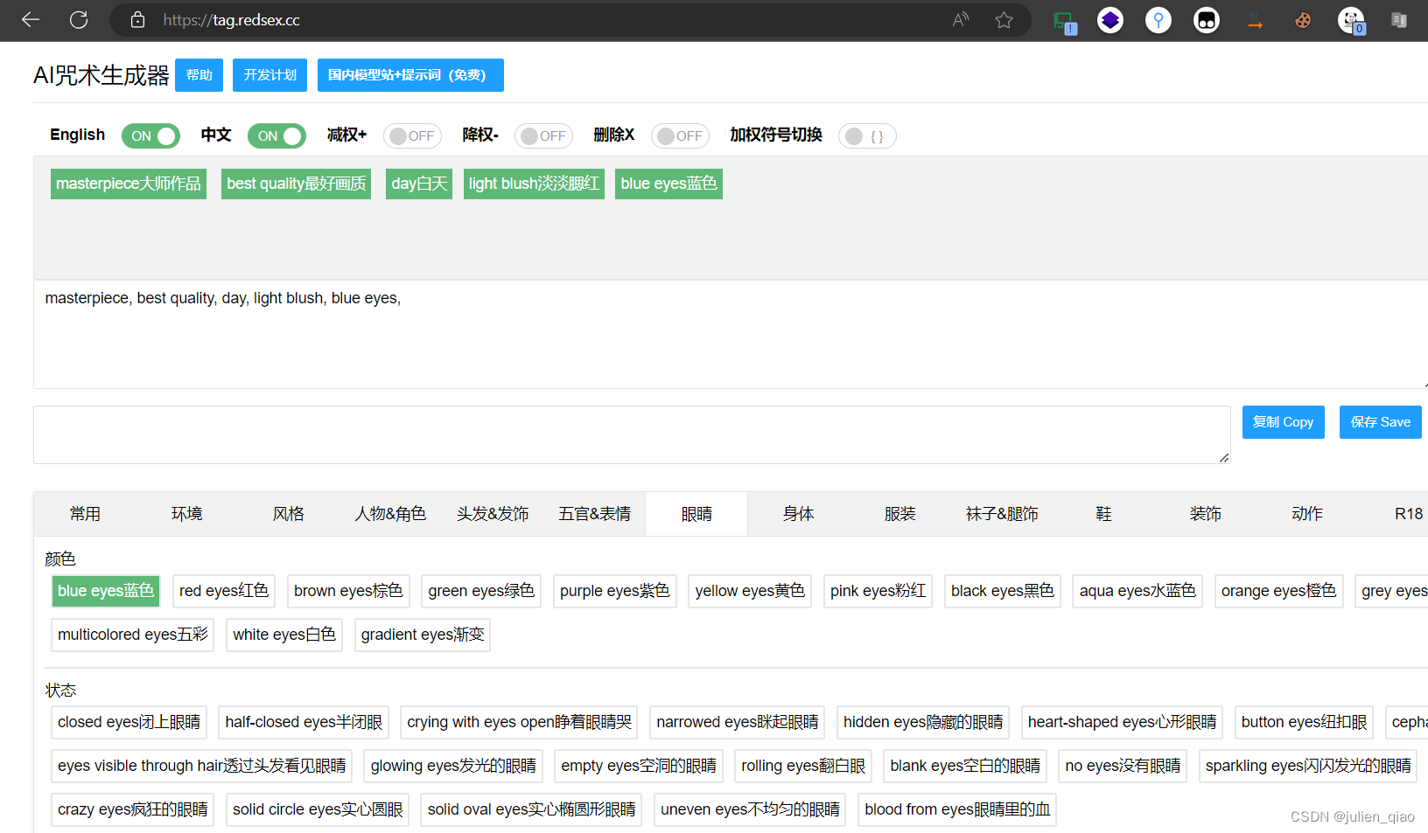The image size is (1428, 833).
Task: Add the heart-shaped eyes心形眼睛 tag
Action: coord(1122,722)
